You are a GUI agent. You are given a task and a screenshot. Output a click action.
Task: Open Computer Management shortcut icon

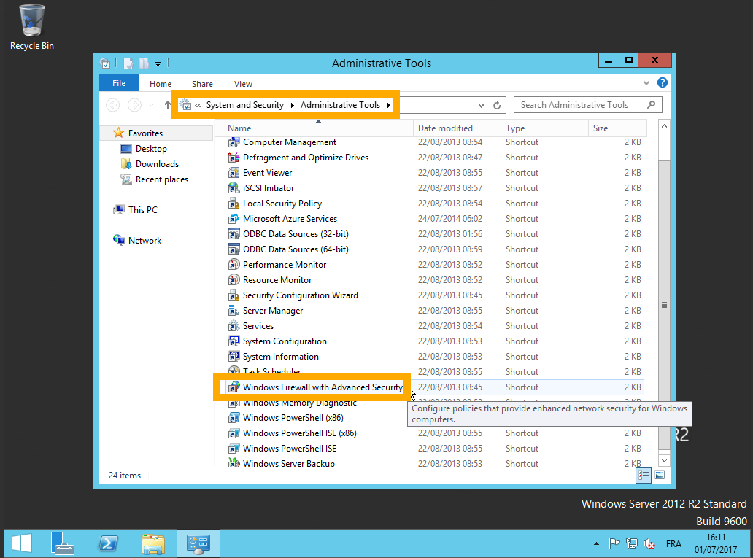tap(234, 142)
